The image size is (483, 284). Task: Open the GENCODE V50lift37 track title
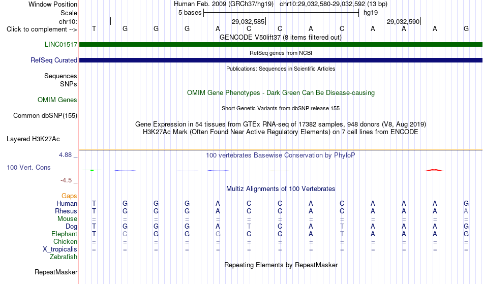click(x=280, y=37)
